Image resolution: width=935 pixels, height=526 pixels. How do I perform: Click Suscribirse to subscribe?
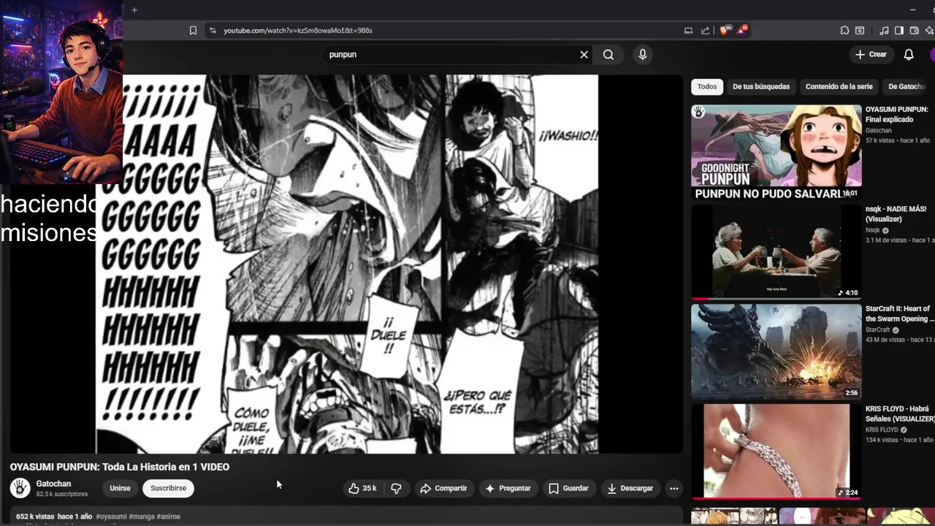168,488
